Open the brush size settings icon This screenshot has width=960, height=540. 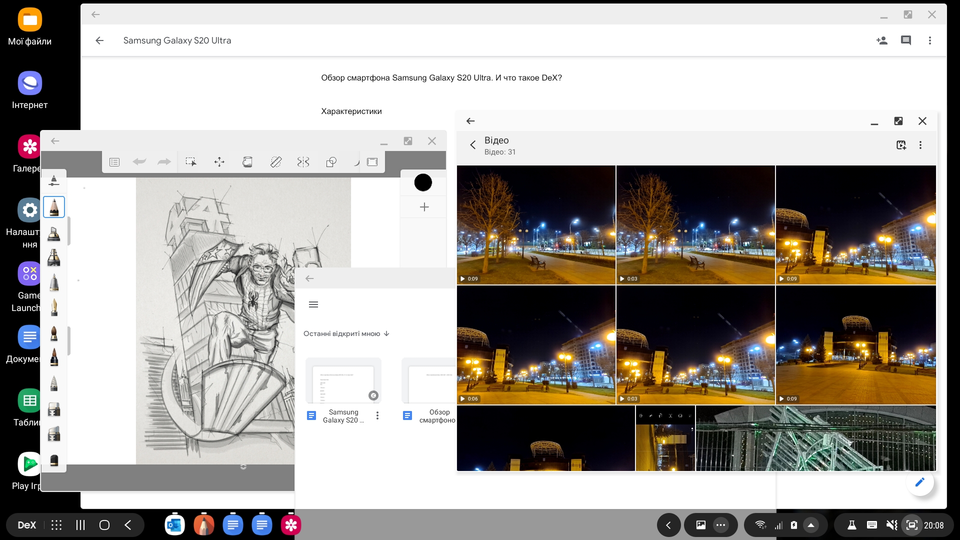[53, 181]
